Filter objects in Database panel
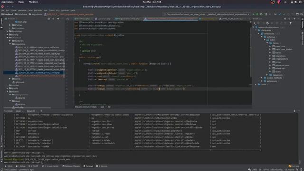 (290, 23)
